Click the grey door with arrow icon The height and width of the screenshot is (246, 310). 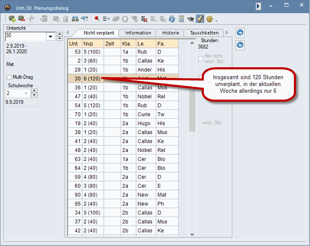tap(44, 19)
